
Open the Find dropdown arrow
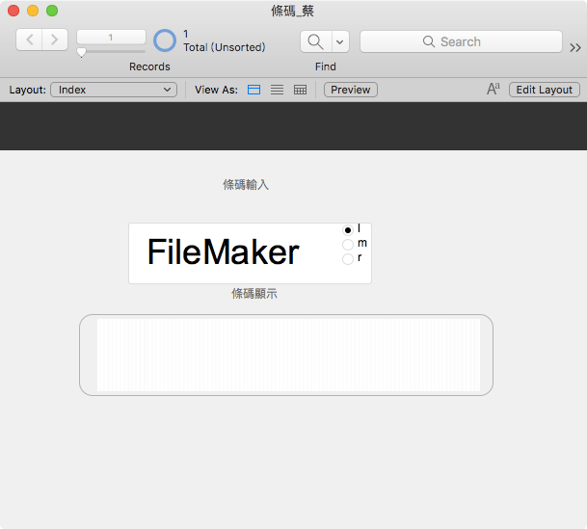pos(340,41)
